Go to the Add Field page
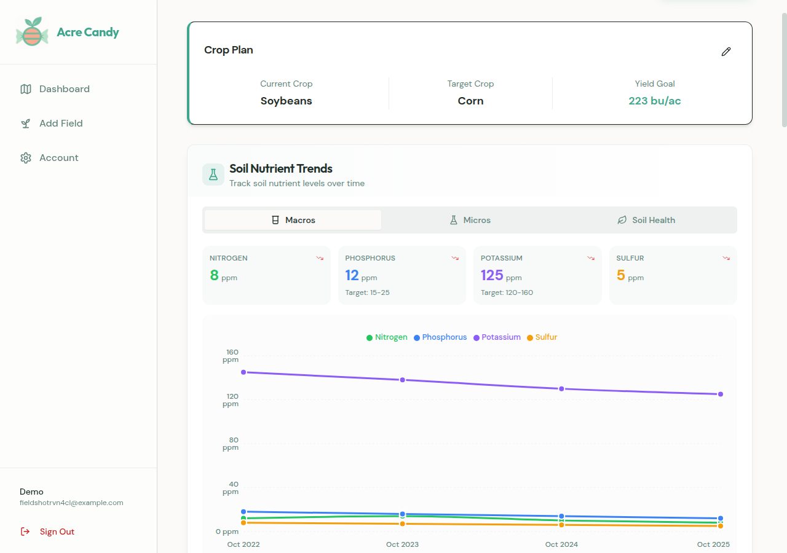 78,124
